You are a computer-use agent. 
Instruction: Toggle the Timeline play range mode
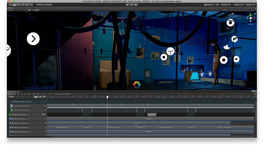34,94
